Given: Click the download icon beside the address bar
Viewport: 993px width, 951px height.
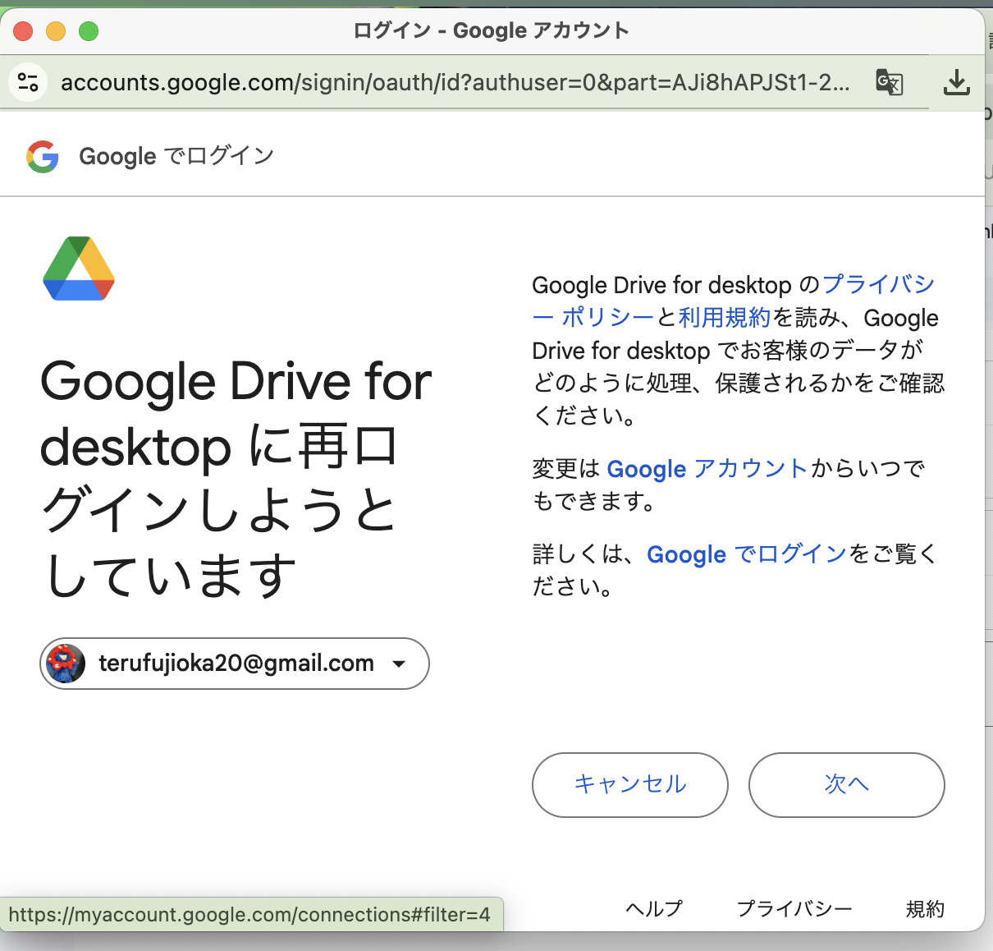Looking at the screenshot, I should (x=956, y=82).
